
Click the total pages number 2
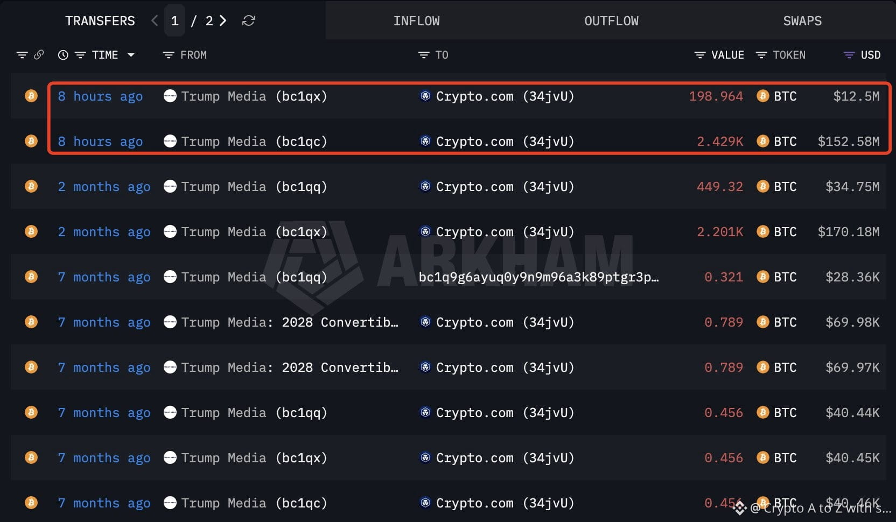click(x=209, y=20)
